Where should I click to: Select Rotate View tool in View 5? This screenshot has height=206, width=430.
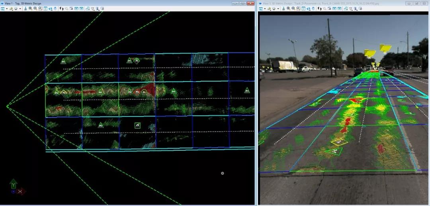coord(309,8)
